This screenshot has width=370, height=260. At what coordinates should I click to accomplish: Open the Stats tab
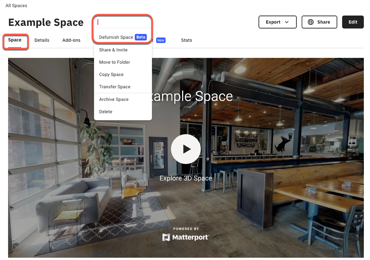187,40
